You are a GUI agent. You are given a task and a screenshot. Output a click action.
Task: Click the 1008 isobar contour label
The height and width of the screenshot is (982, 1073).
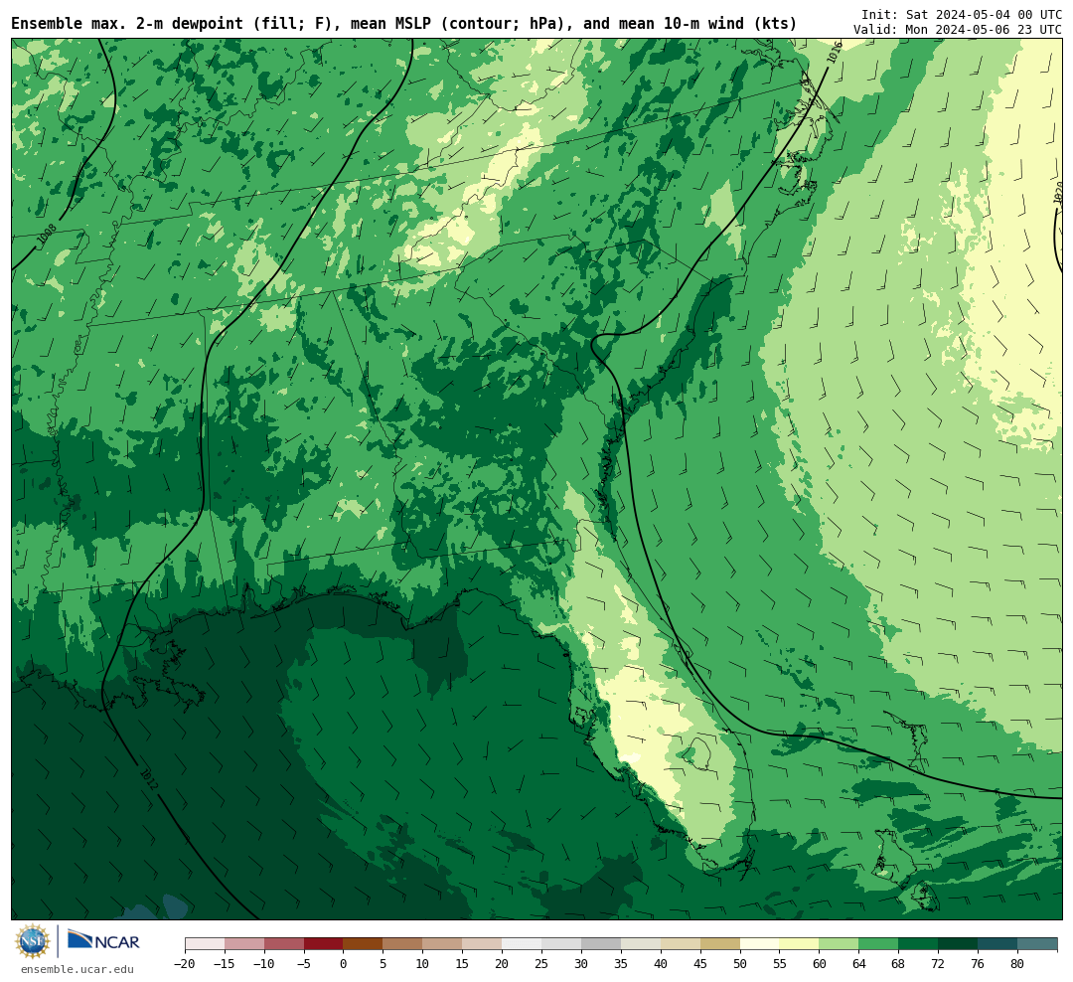coord(47,235)
